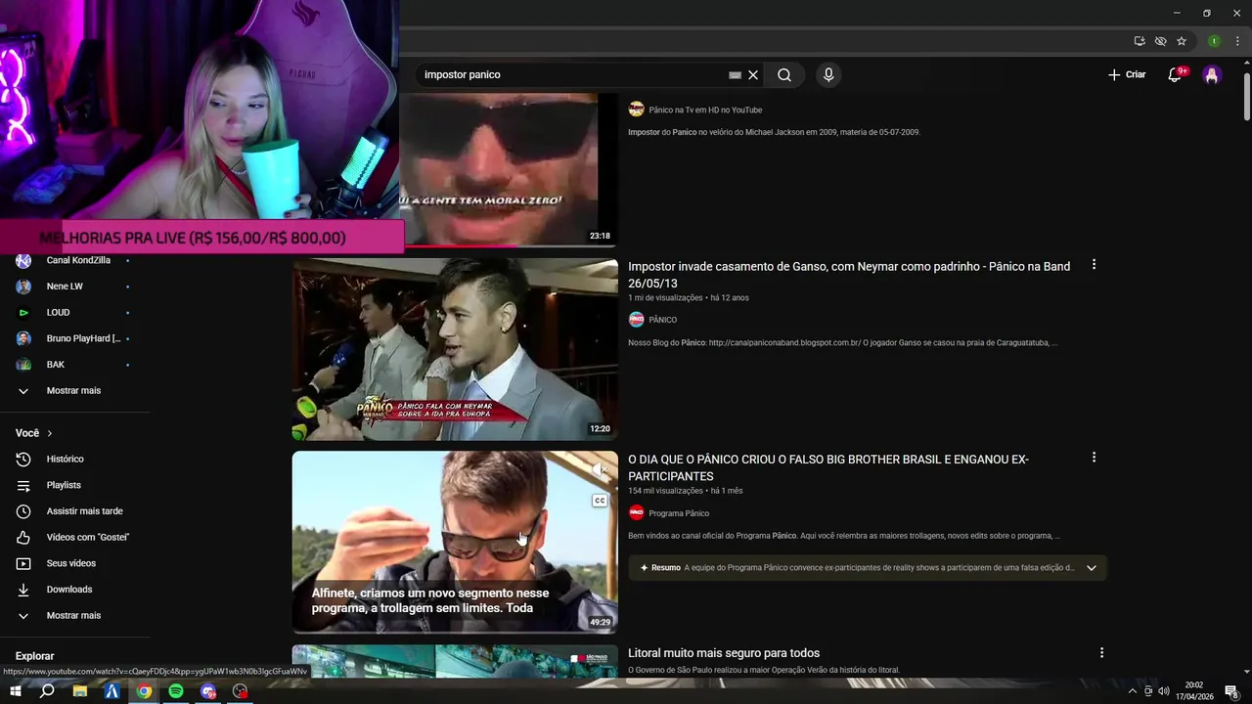Open the volume speaker tray icon
1252x704 pixels.
1163,691
